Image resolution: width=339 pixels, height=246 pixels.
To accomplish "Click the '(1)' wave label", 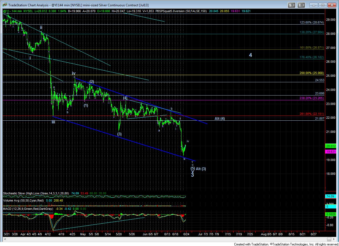I will [x=86, y=105].
